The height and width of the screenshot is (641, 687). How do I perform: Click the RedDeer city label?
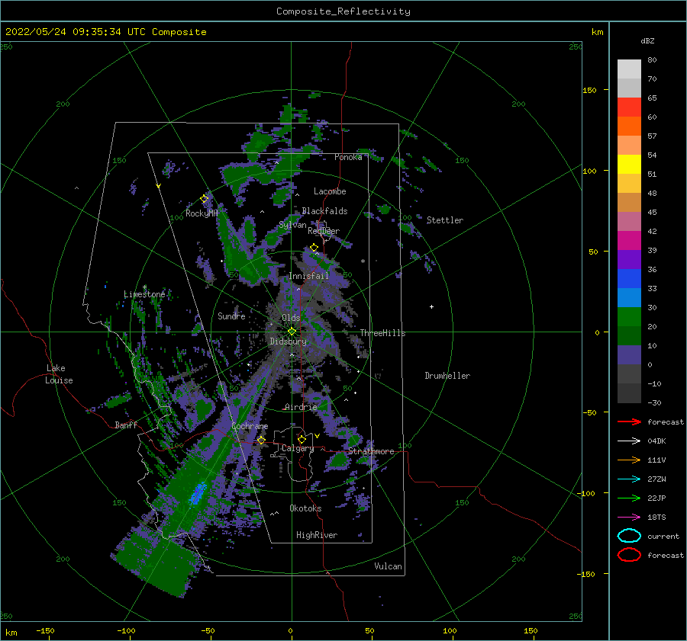(324, 231)
